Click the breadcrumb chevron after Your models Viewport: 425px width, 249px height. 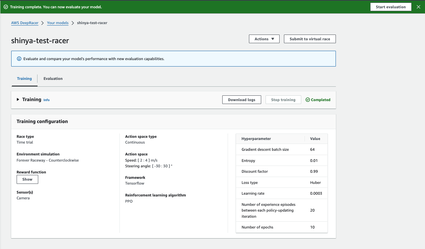73,23
